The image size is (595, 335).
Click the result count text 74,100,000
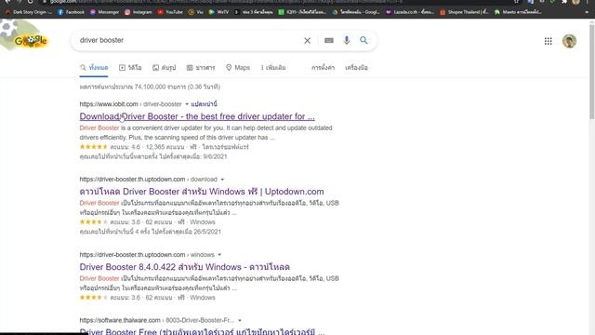150,87
